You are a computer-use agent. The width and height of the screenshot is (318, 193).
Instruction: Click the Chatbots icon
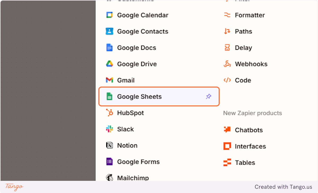click(227, 130)
